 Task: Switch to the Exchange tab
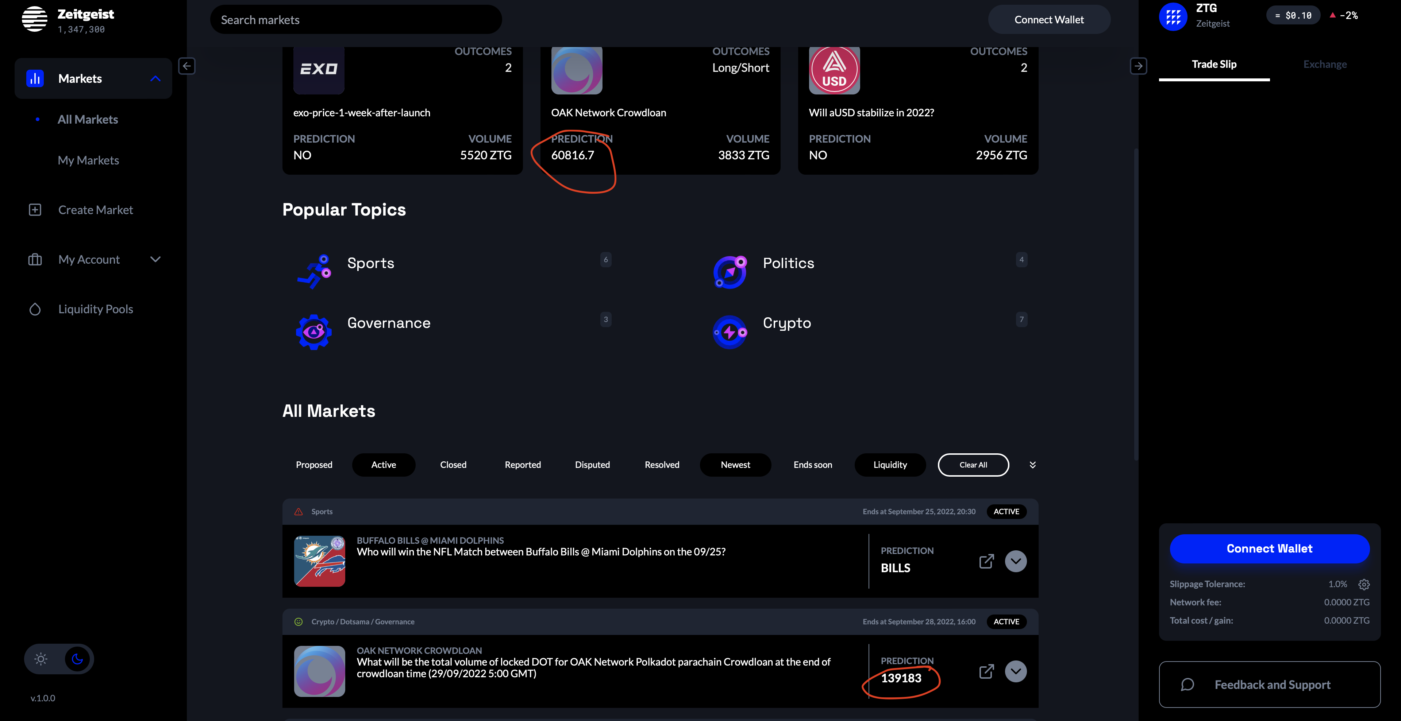[1325, 64]
